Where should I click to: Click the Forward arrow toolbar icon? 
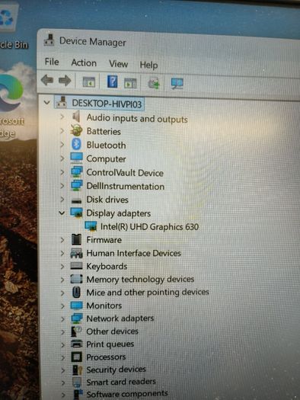pyautogui.click(x=65, y=81)
